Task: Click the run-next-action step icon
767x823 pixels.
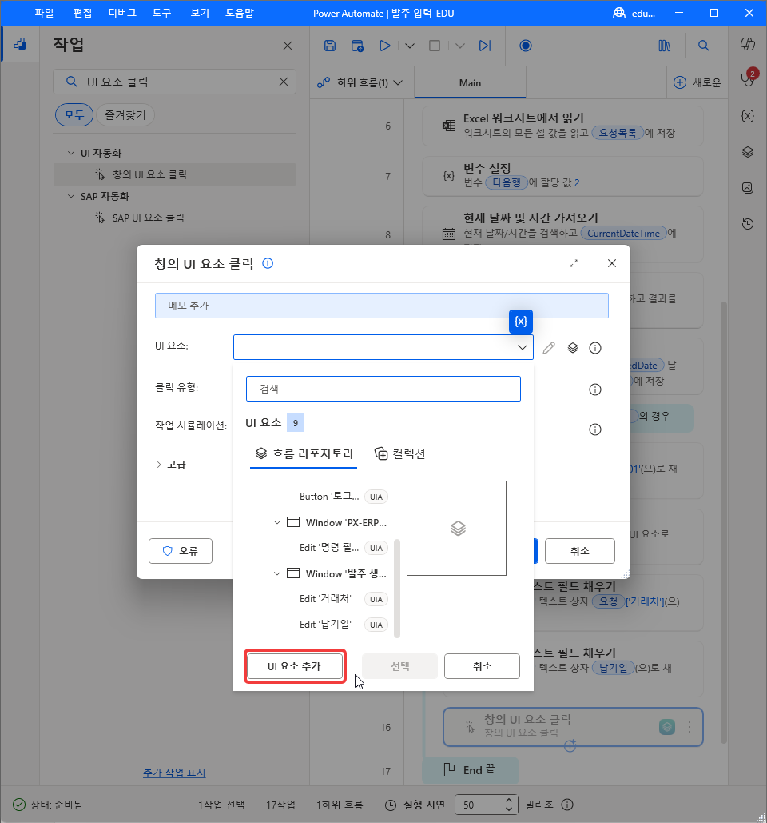Action: click(485, 46)
